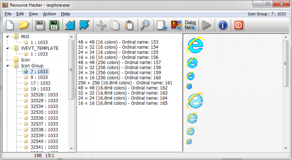Select icon group 32529 : 1033
This screenshot has height=160, width=292.
point(44,100)
